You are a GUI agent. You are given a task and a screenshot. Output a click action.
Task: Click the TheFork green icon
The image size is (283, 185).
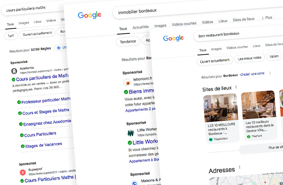(x=249, y=136)
